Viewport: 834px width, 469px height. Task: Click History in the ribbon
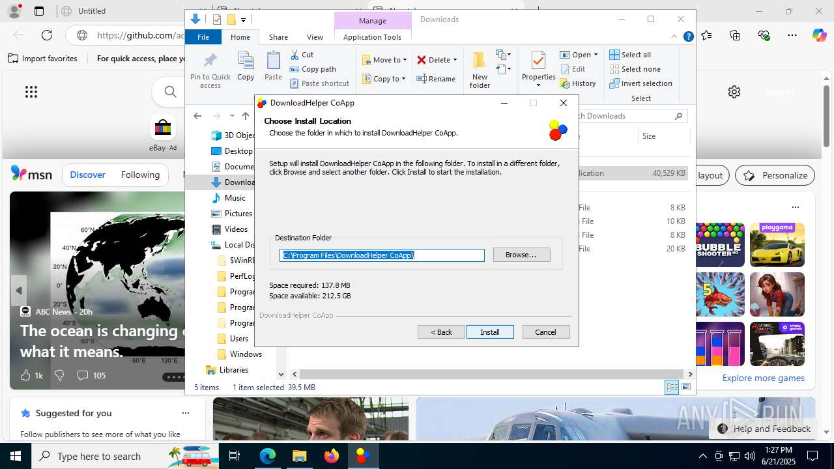[578, 83]
